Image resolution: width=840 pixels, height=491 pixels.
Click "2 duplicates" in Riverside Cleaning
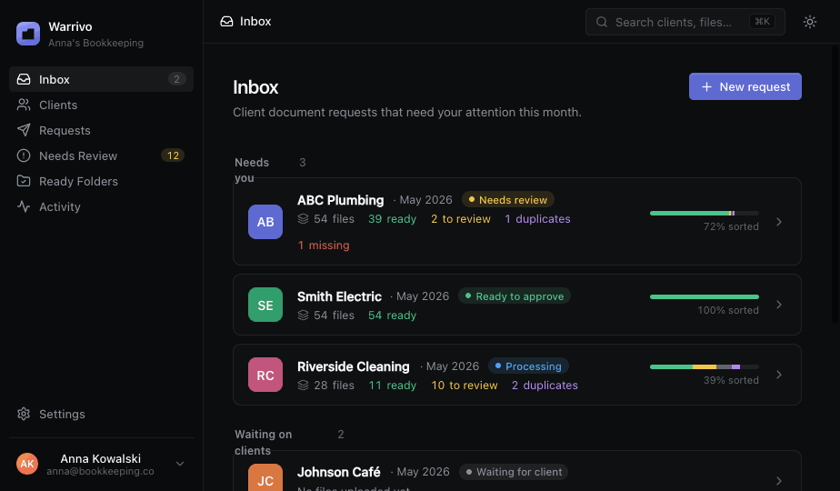click(545, 386)
